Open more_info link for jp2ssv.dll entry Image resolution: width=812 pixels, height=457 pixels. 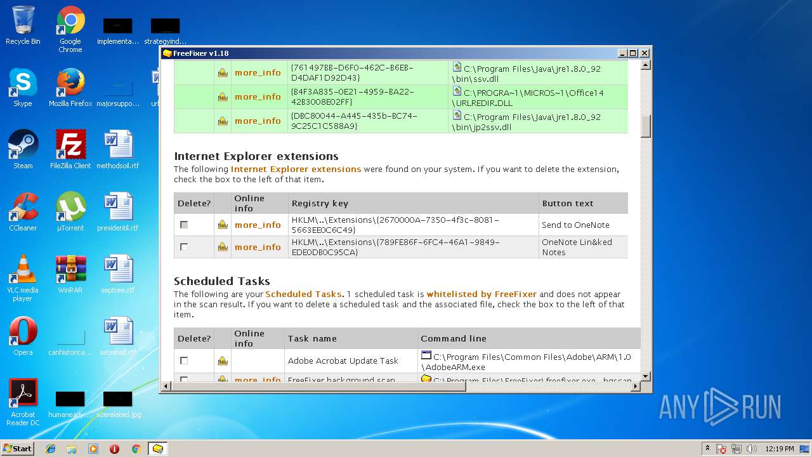[258, 121]
